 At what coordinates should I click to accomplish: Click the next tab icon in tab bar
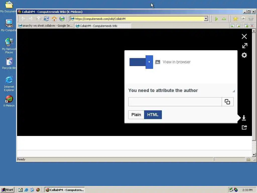click(x=238, y=26)
